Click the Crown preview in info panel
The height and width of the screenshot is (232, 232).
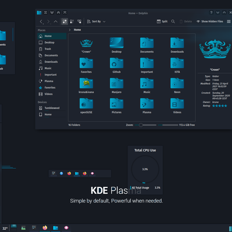215,49
